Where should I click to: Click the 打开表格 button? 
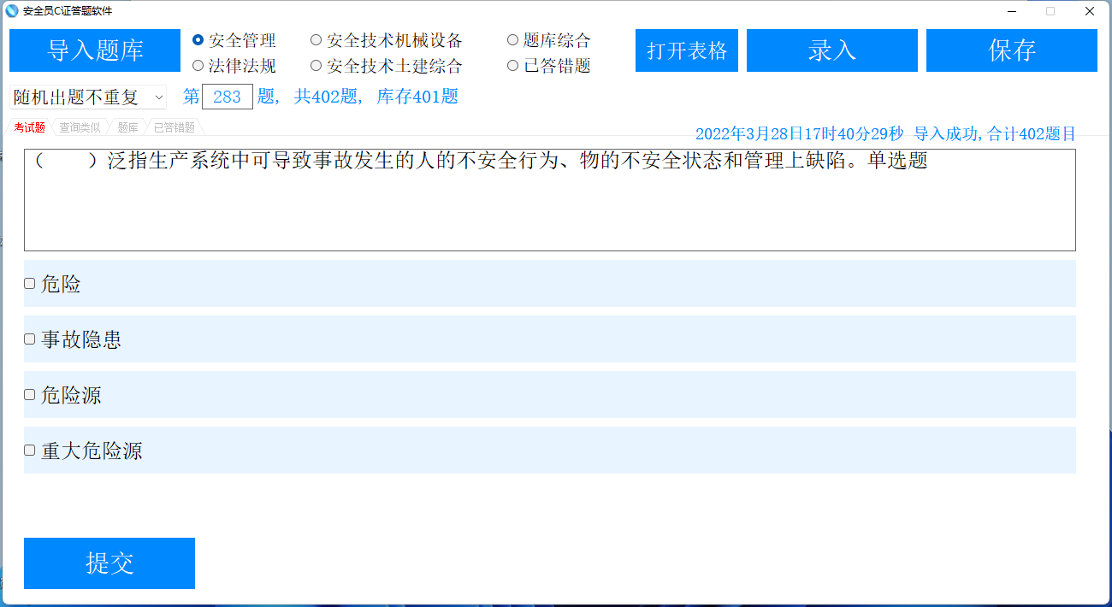(686, 50)
